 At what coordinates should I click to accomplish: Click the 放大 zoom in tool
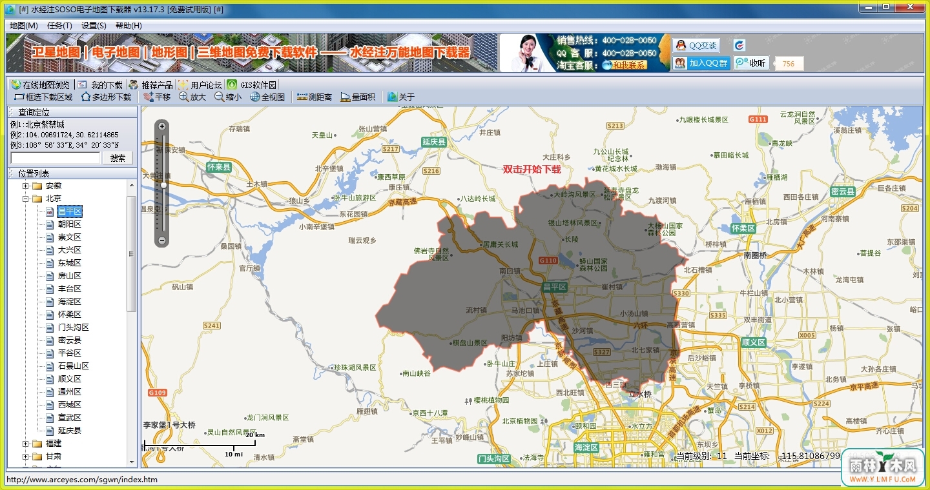[192, 97]
